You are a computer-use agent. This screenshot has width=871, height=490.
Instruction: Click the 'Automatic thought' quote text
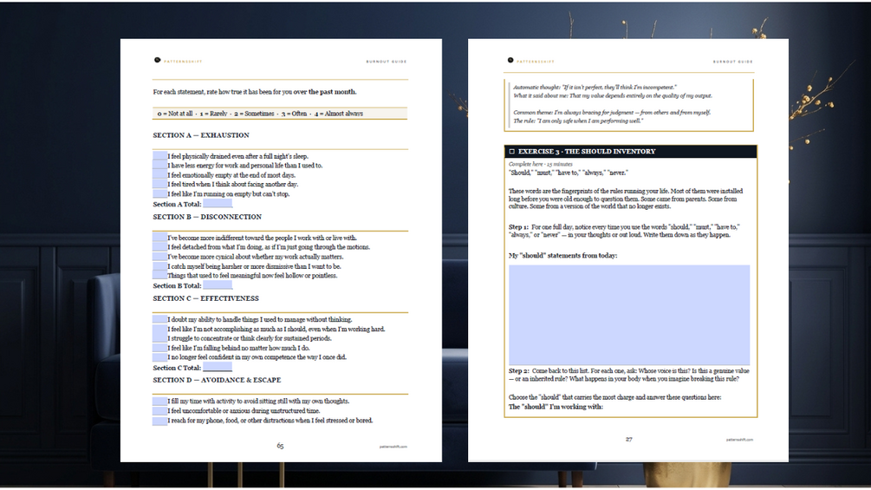click(x=595, y=88)
